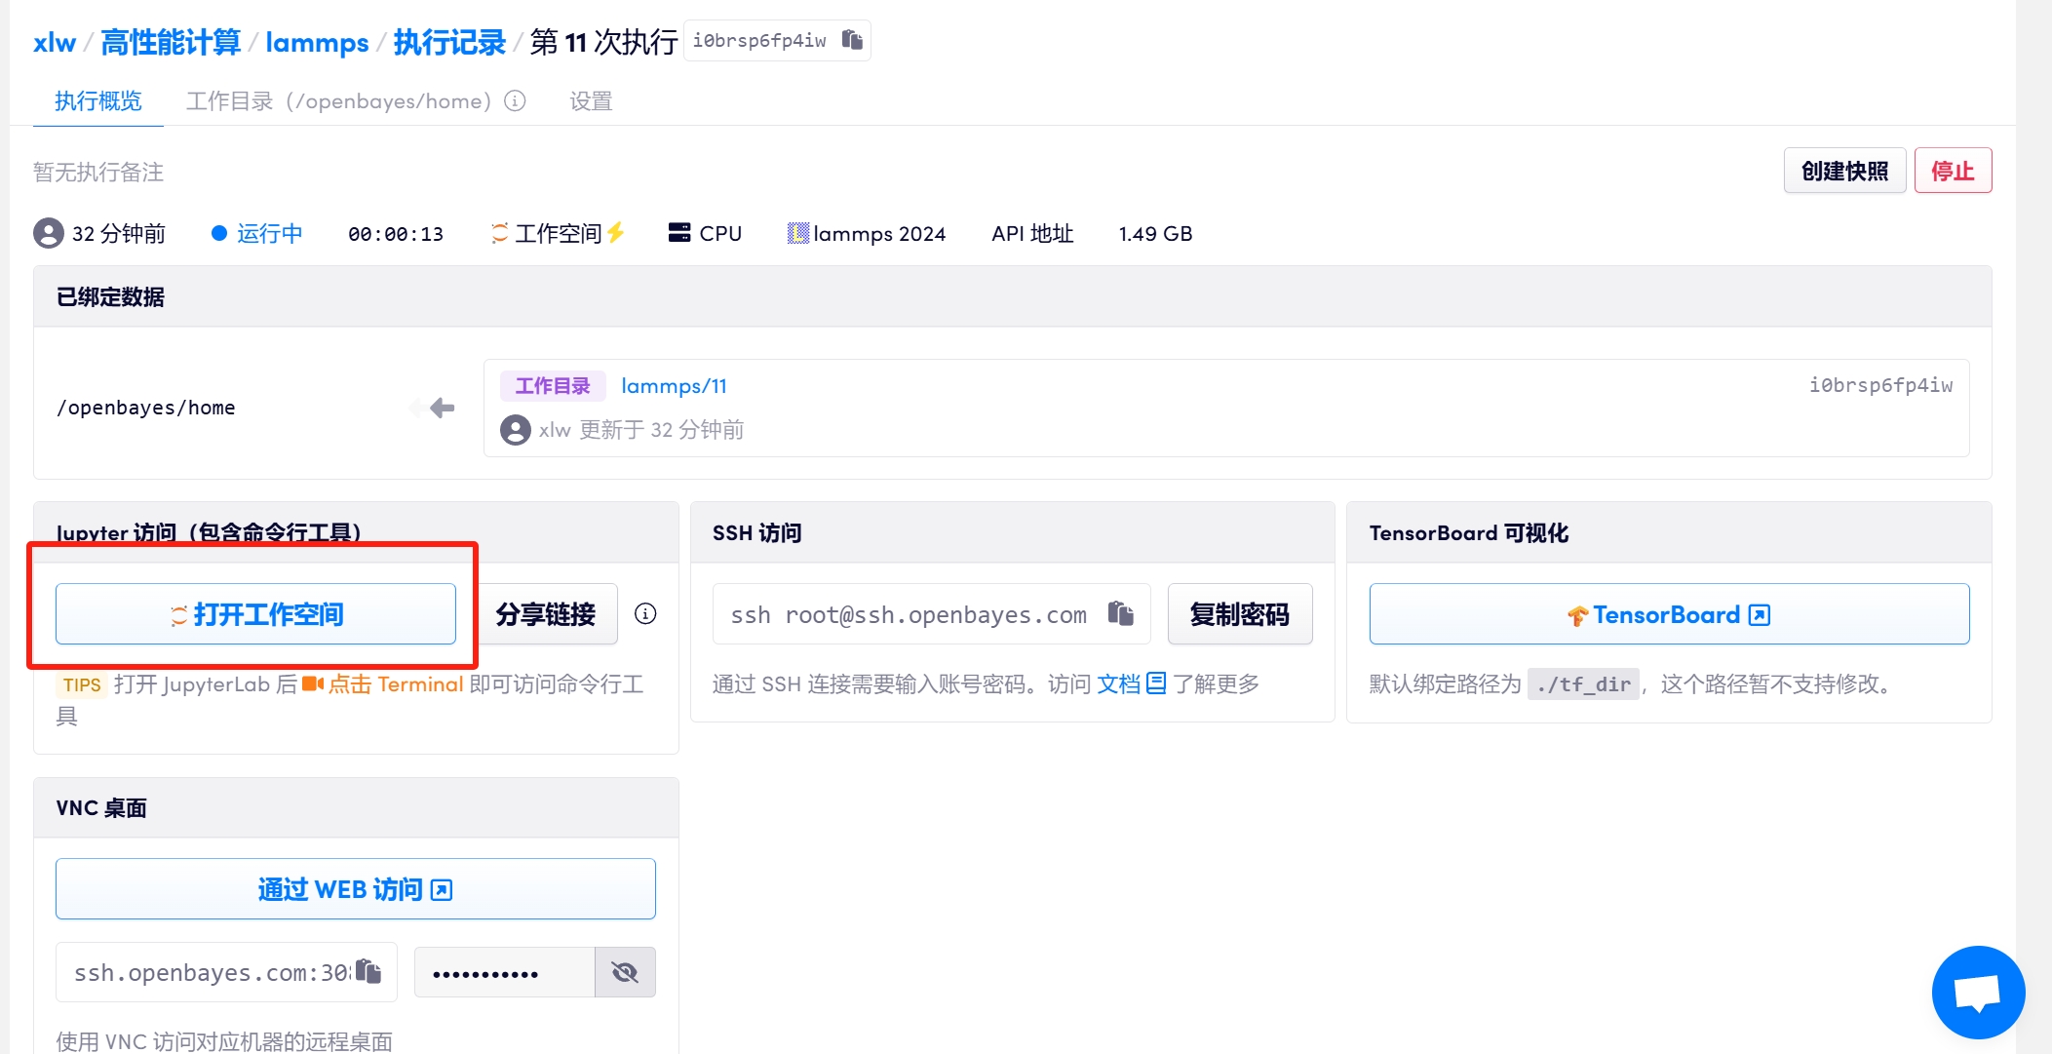Copy the SSH command icon
The image size is (2052, 1054).
click(1121, 613)
